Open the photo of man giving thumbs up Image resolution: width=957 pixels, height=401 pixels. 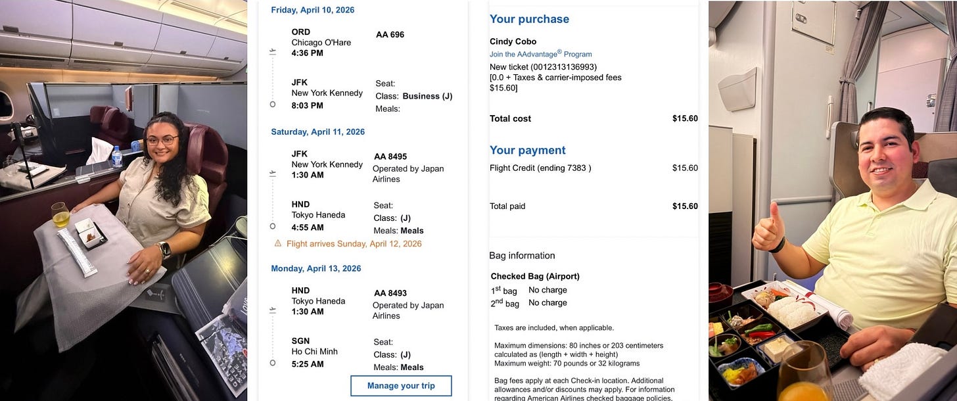coord(833,200)
